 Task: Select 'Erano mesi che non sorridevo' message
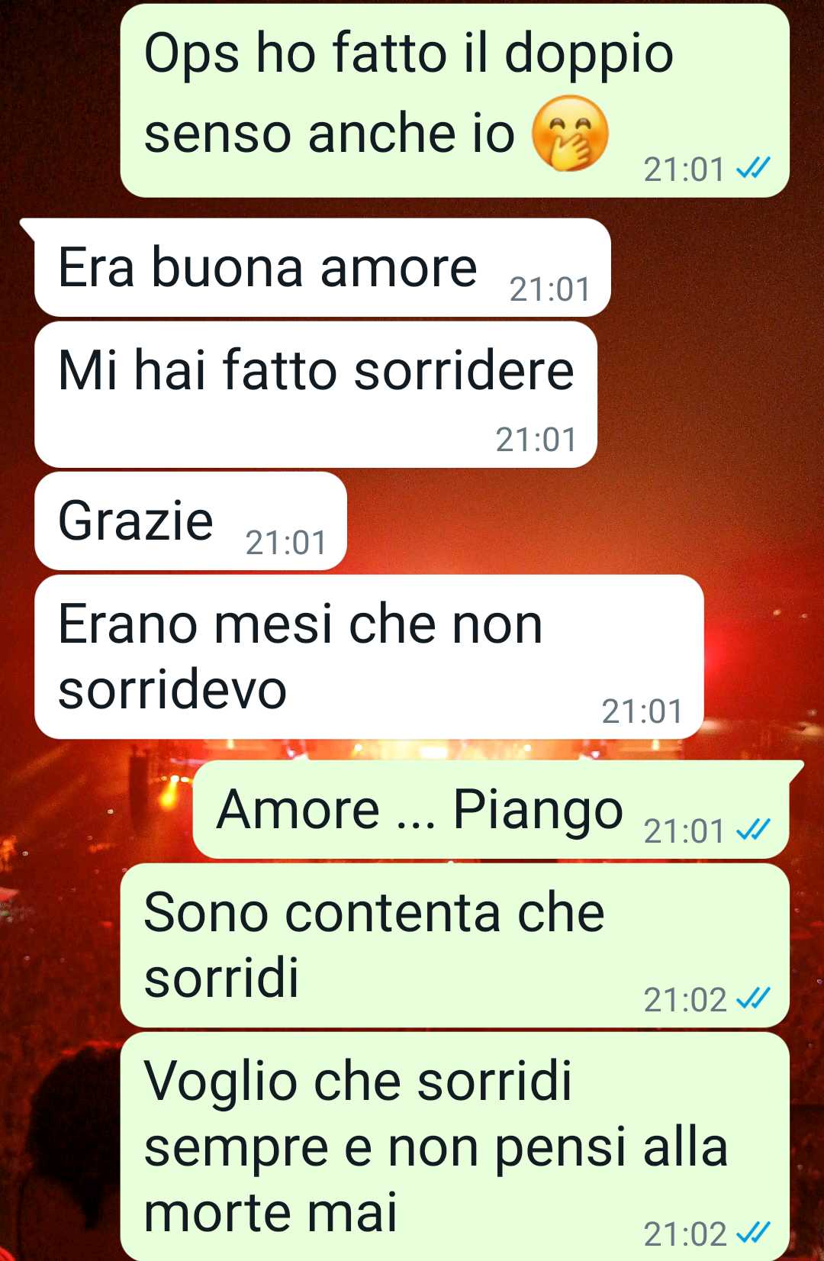(369, 656)
